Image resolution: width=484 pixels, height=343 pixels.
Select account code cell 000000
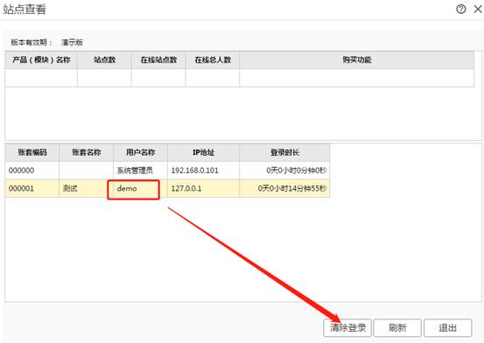(x=32, y=170)
